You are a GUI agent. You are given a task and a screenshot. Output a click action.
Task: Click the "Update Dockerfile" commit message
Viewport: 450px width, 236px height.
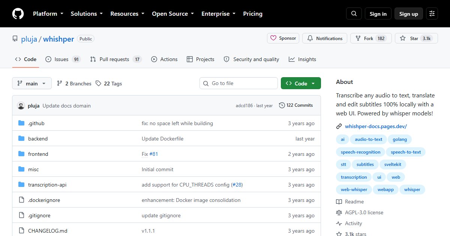162,139
